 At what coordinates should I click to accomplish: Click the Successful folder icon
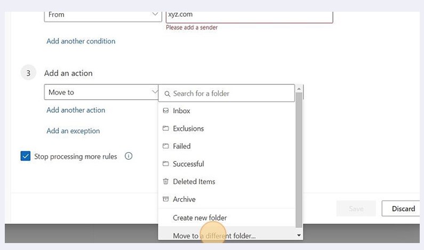coord(166,163)
